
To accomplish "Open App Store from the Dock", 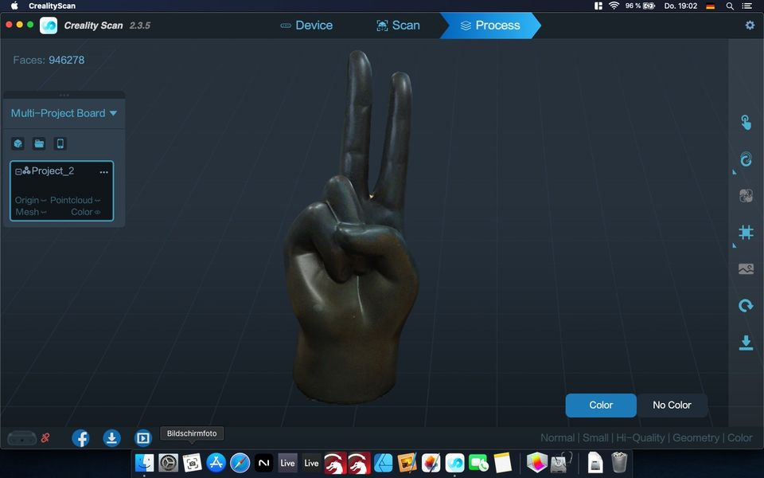I will pyautogui.click(x=216, y=462).
